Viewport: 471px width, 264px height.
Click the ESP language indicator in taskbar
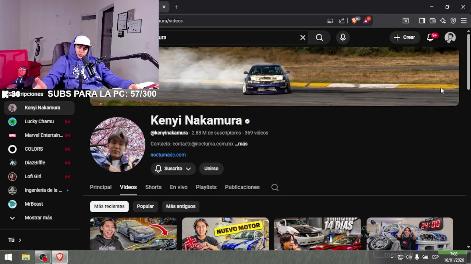[435, 257]
